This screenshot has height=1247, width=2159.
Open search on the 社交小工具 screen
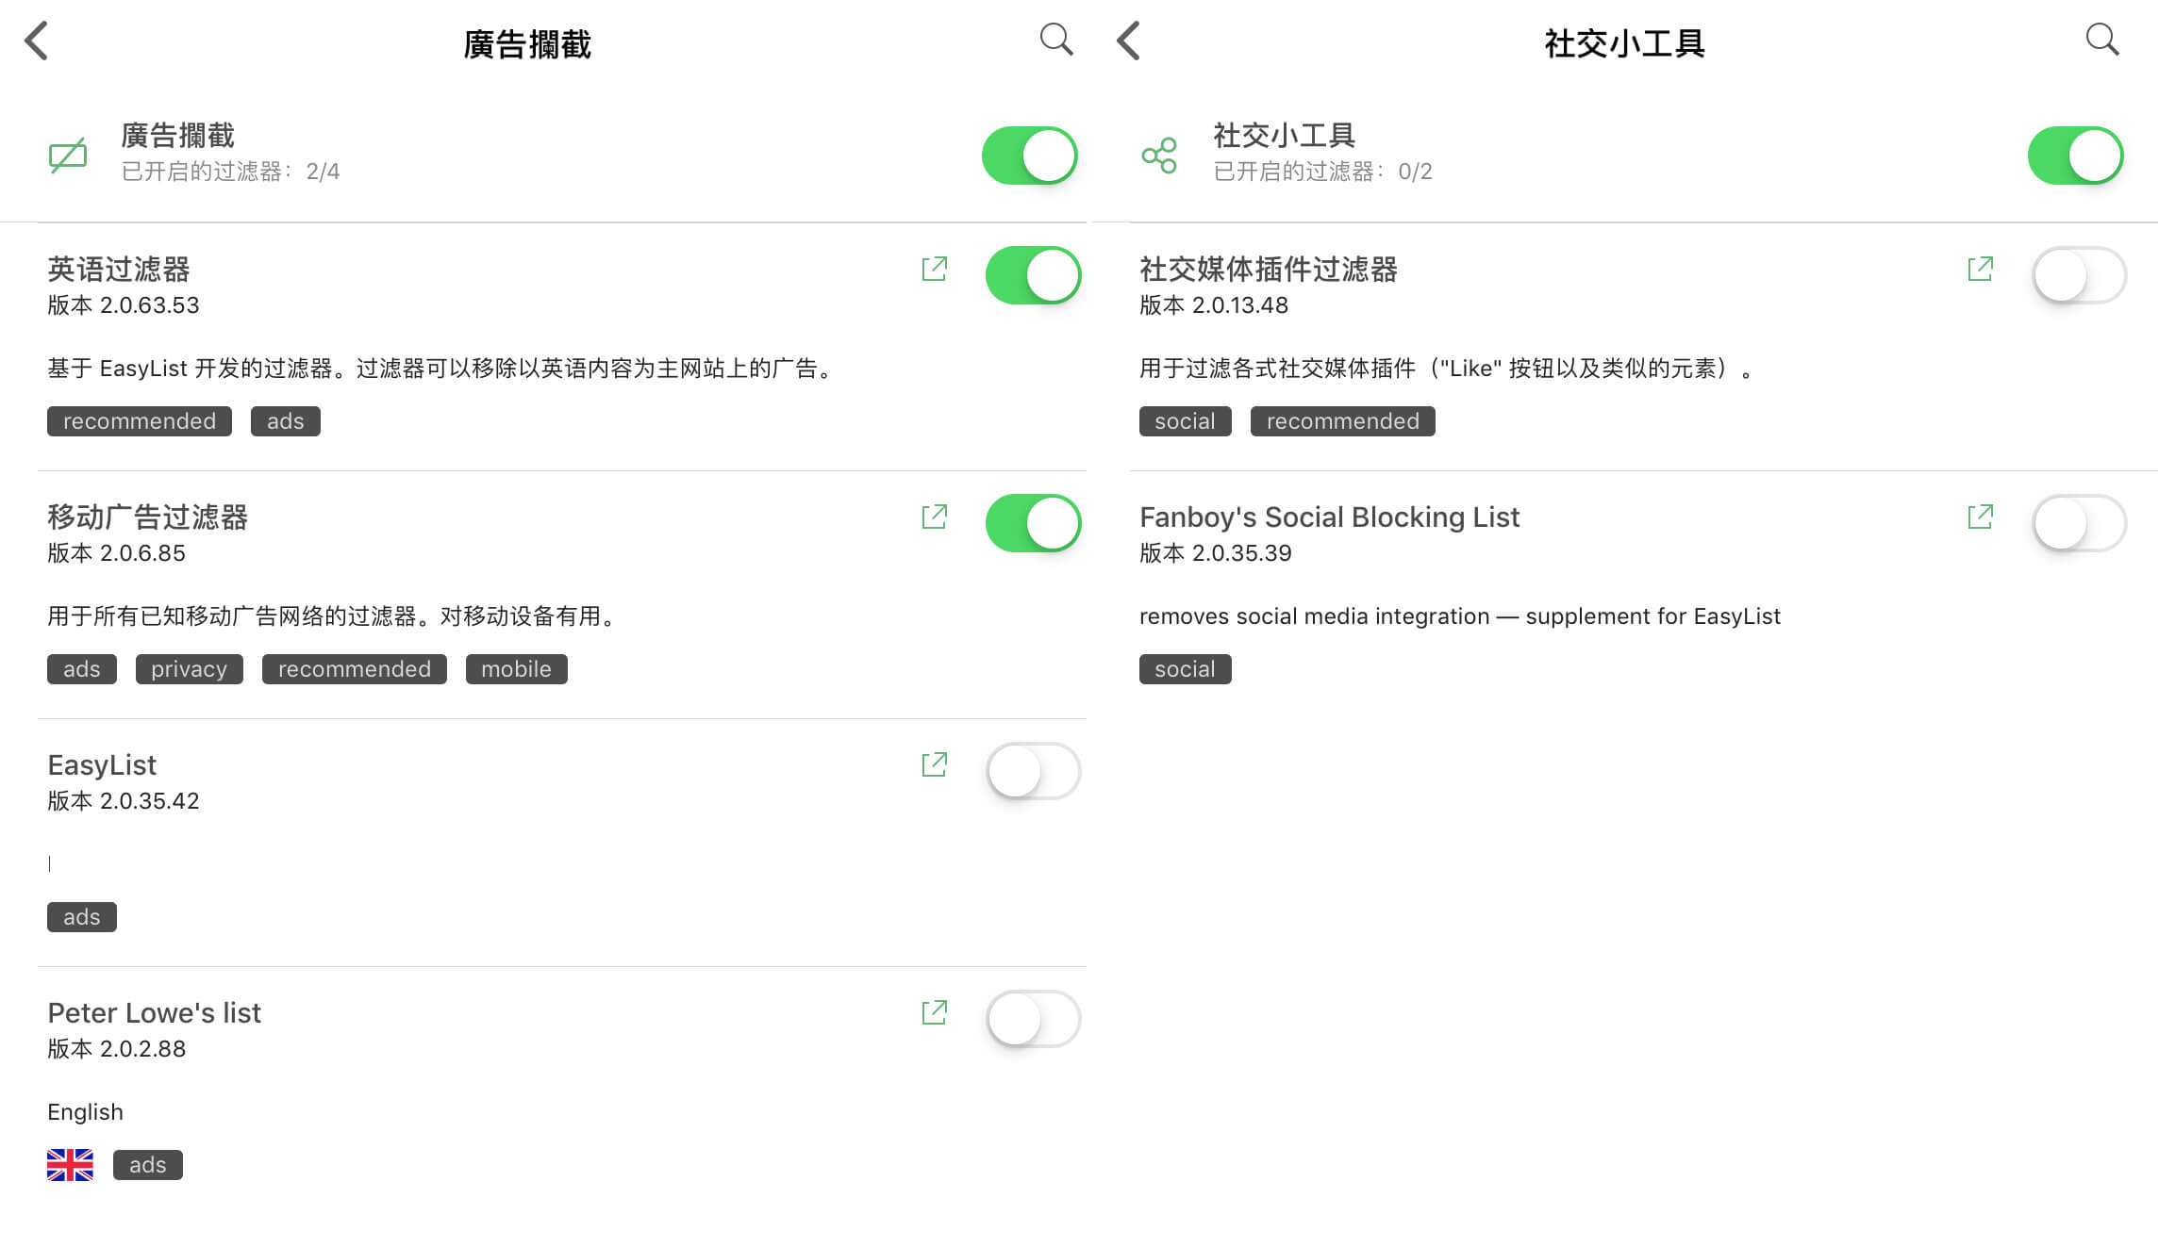click(x=2103, y=40)
